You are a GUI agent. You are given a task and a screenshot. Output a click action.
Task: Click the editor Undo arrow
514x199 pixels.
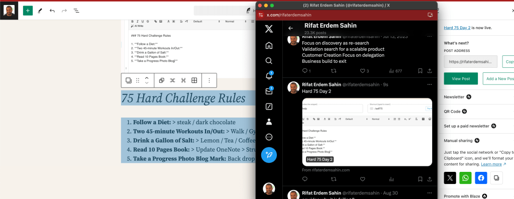52,11
